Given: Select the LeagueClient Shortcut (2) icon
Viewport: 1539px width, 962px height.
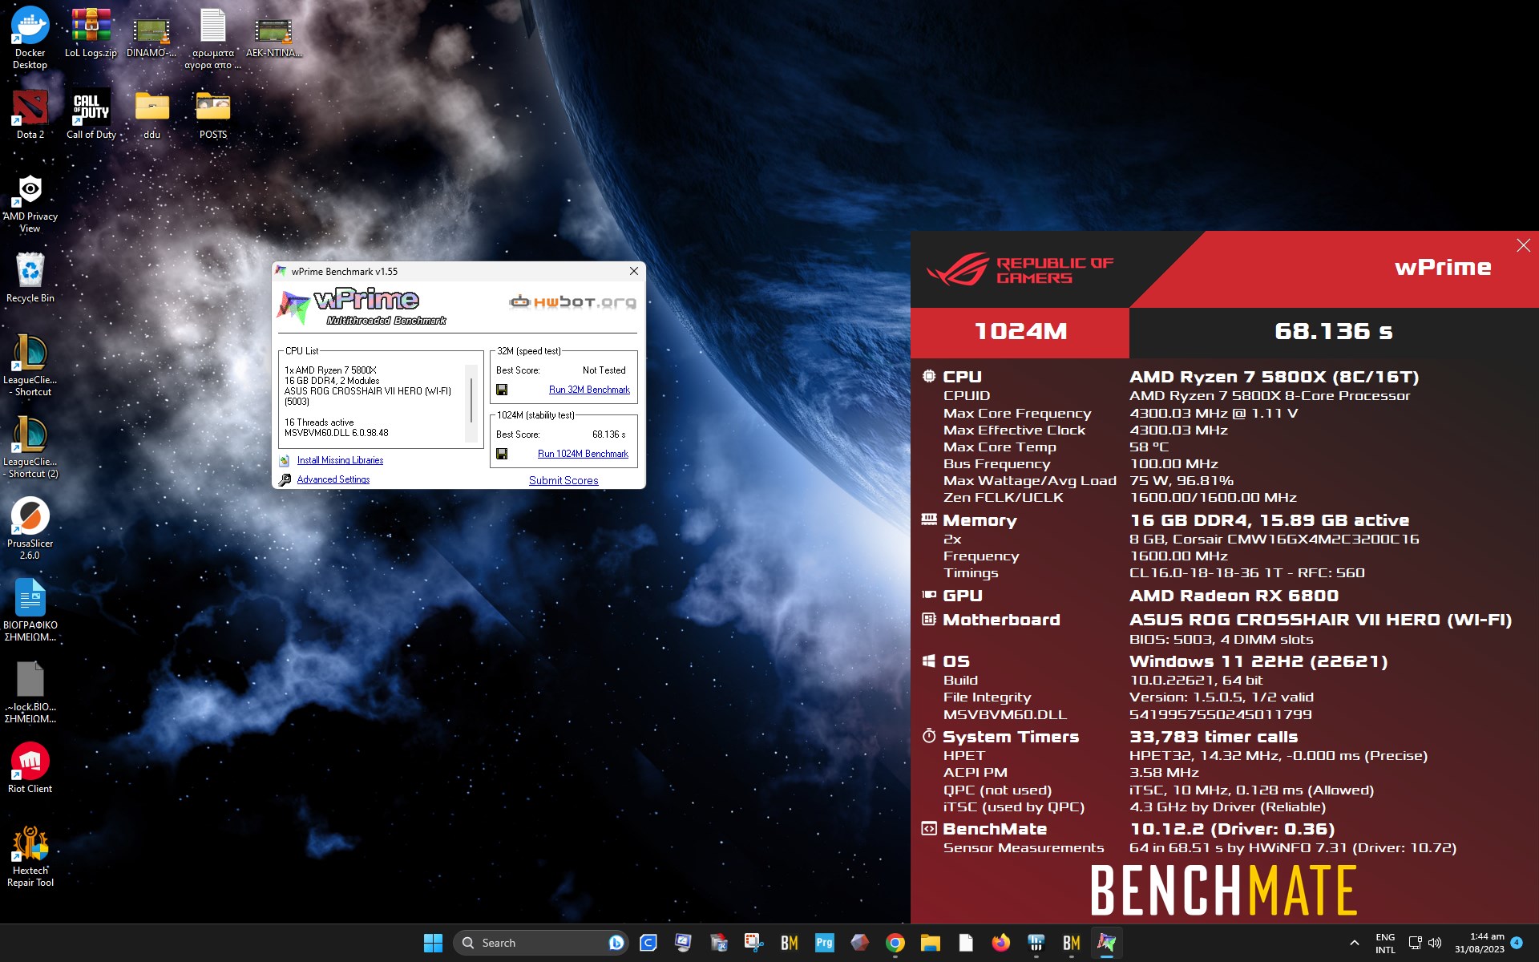Looking at the screenshot, I should click(30, 447).
